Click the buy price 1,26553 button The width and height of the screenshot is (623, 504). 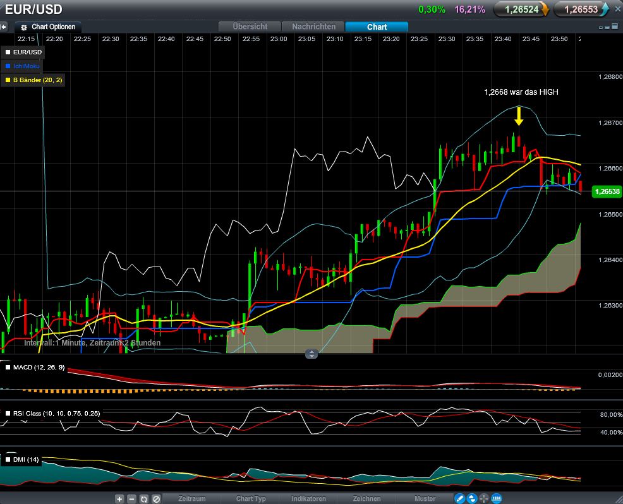(581, 9)
